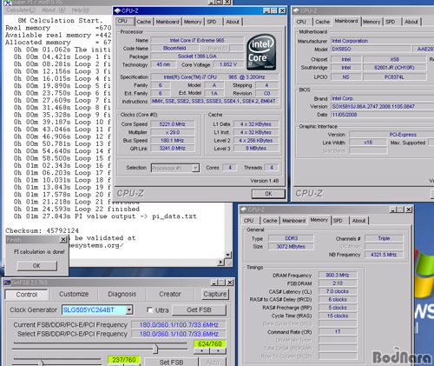Viewport: 434px width, 366px height.
Task: Close the Finish dialog with X
Action: pos(63,239)
